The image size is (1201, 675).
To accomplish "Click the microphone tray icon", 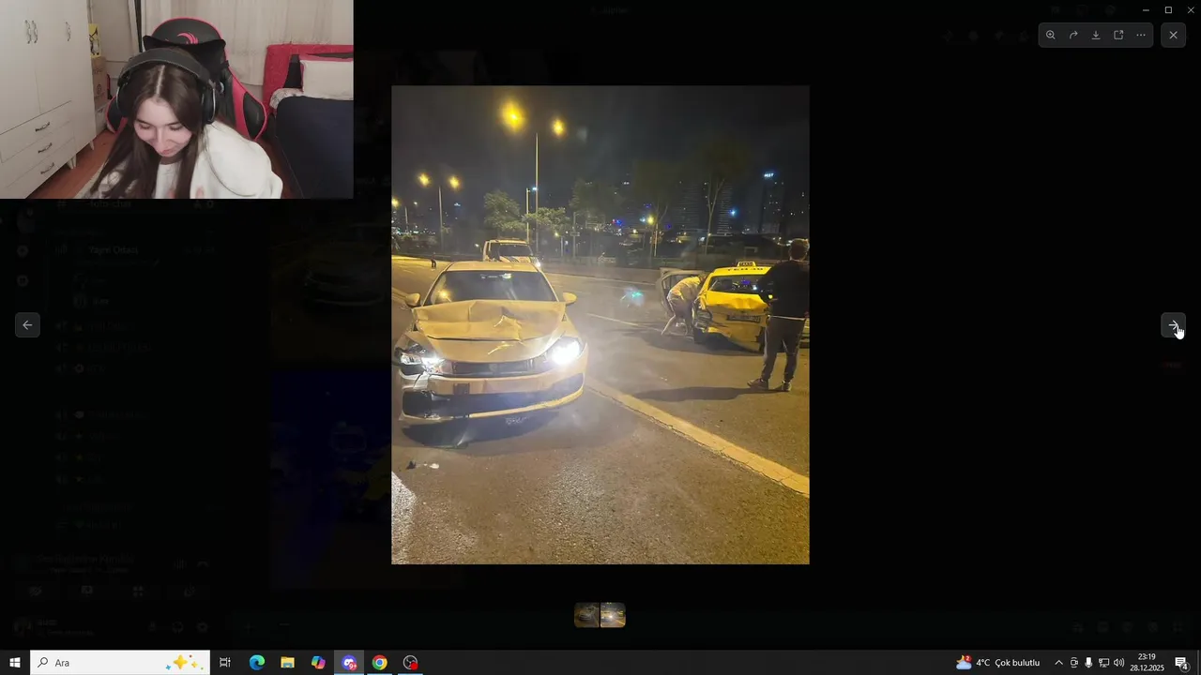I will tap(1088, 663).
